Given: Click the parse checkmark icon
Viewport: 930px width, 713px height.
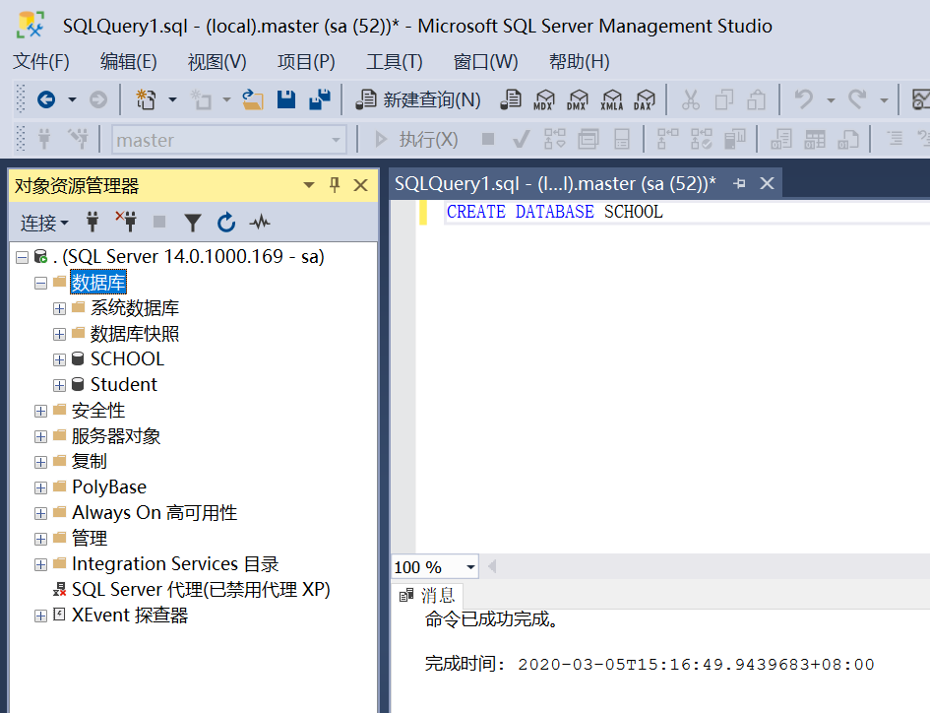Looking at the screenshot, I should (x=522, y=140).
